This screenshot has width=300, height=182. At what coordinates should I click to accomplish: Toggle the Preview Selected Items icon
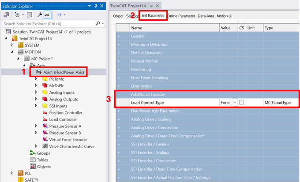48,15
